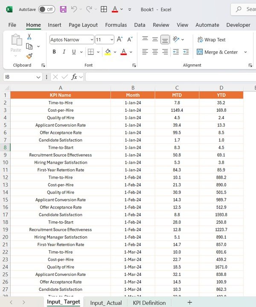Screen dimensions: 256x307
Task: Click the yellow Fill Color swatch
Action: point(108,52)
